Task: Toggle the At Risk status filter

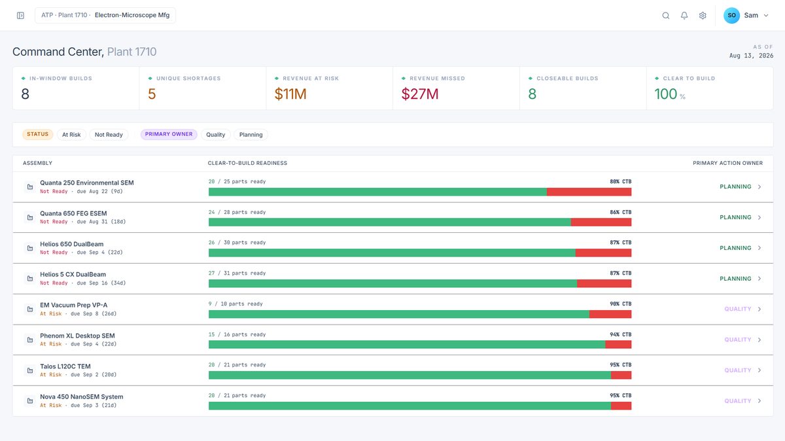Action: point(71,134)
